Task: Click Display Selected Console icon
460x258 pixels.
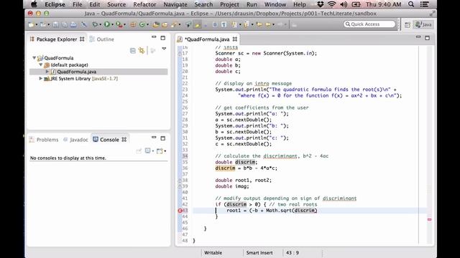Action: (147, 150)
